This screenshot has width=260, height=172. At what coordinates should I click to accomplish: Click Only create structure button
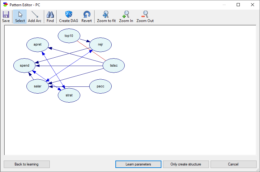186,164
